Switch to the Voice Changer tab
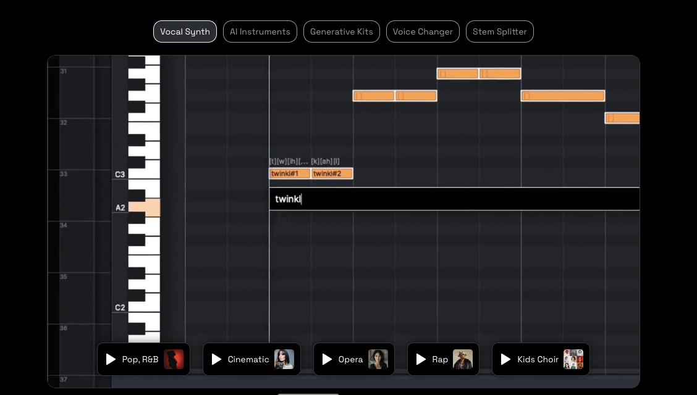The image size is (697, 395). pos(423,31)
